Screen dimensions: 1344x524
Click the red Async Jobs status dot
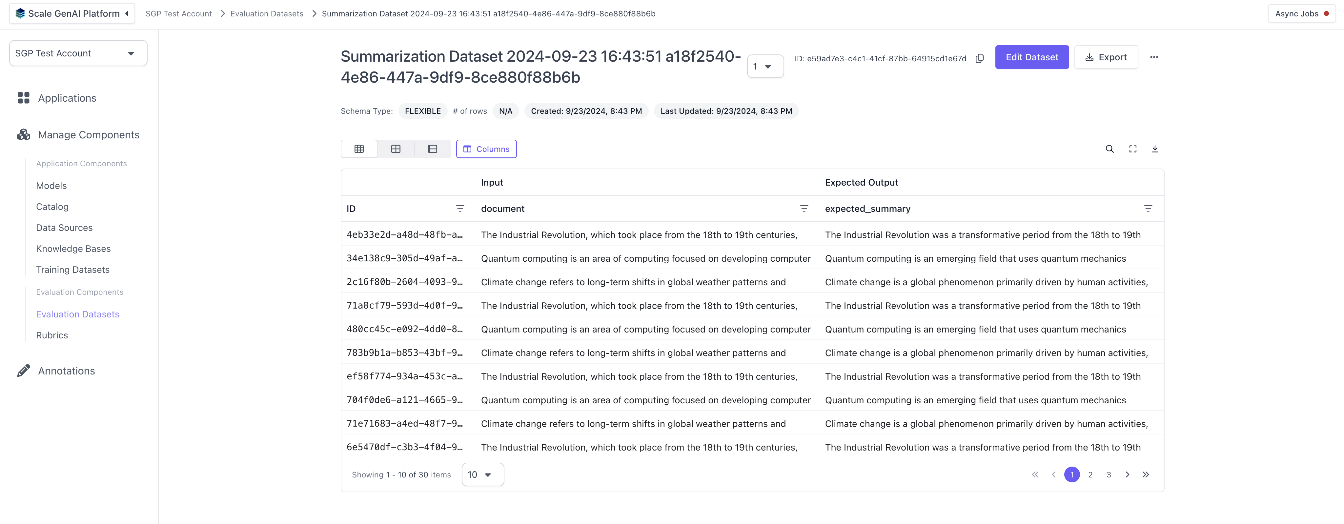point(1326,13)
